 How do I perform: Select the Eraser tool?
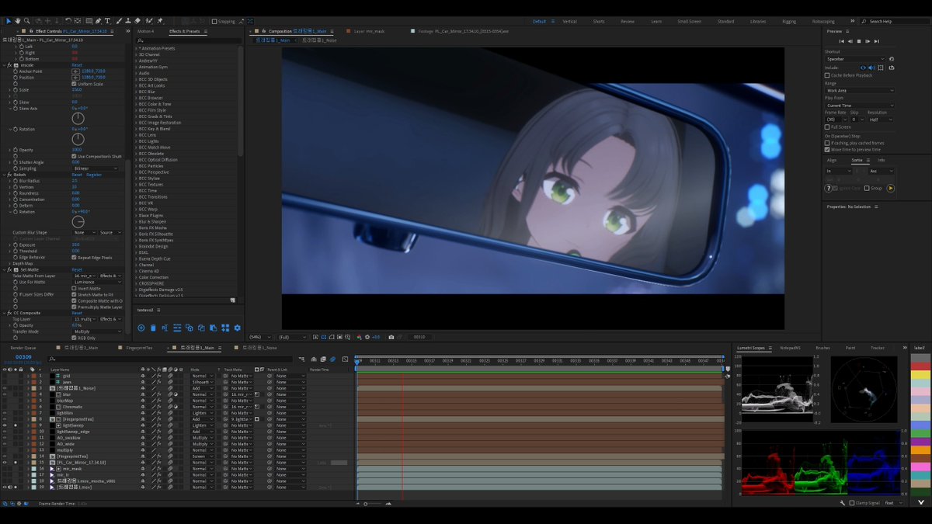[x=137, y=21]
